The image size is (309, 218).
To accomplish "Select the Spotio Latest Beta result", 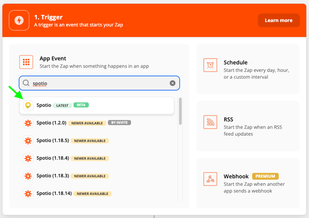I will pyautogui.click(x=97, y=105).
